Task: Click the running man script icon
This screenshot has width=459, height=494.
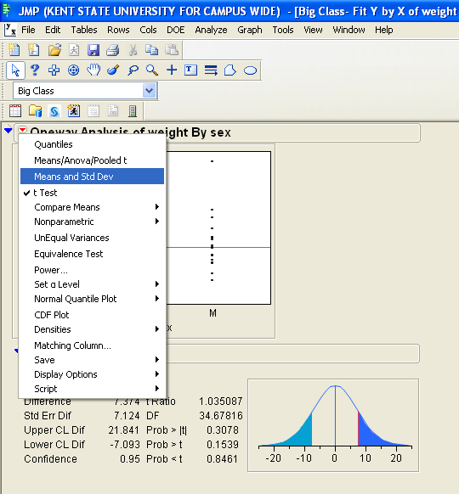Action: 74,111
